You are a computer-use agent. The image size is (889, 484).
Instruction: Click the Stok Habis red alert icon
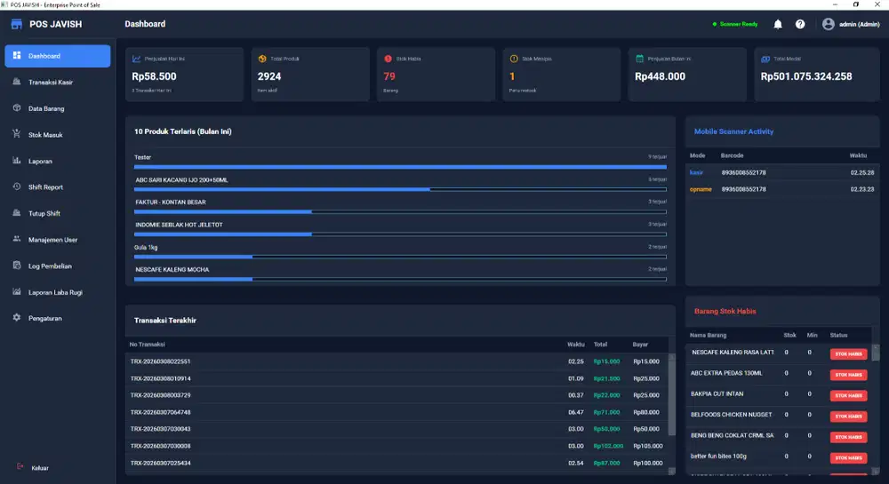click(x=388, y=60)
